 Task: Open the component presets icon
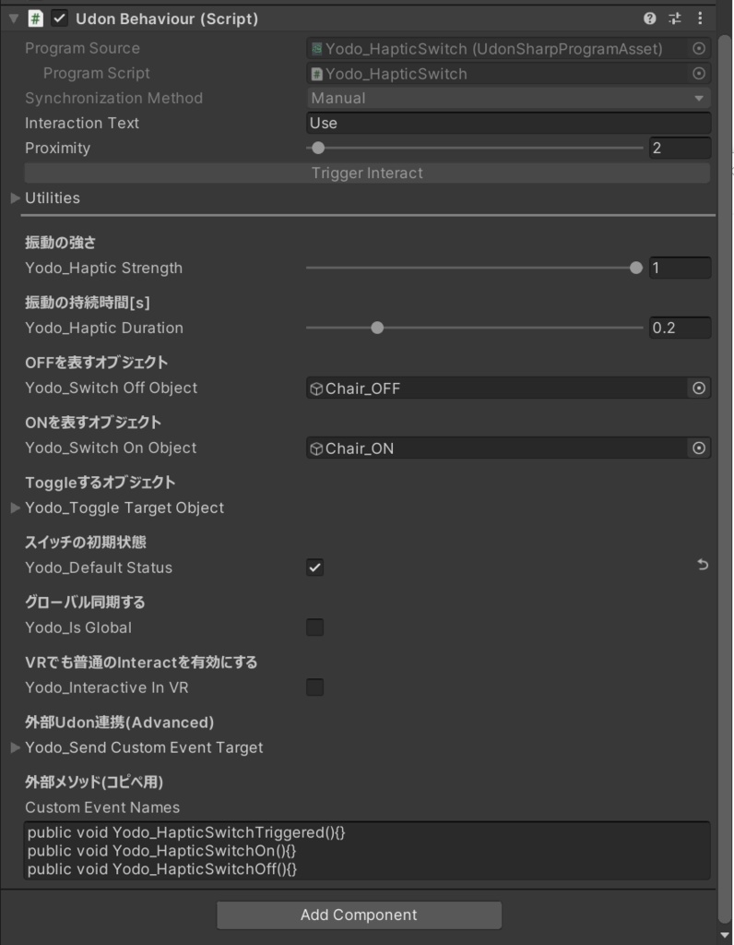677,18
